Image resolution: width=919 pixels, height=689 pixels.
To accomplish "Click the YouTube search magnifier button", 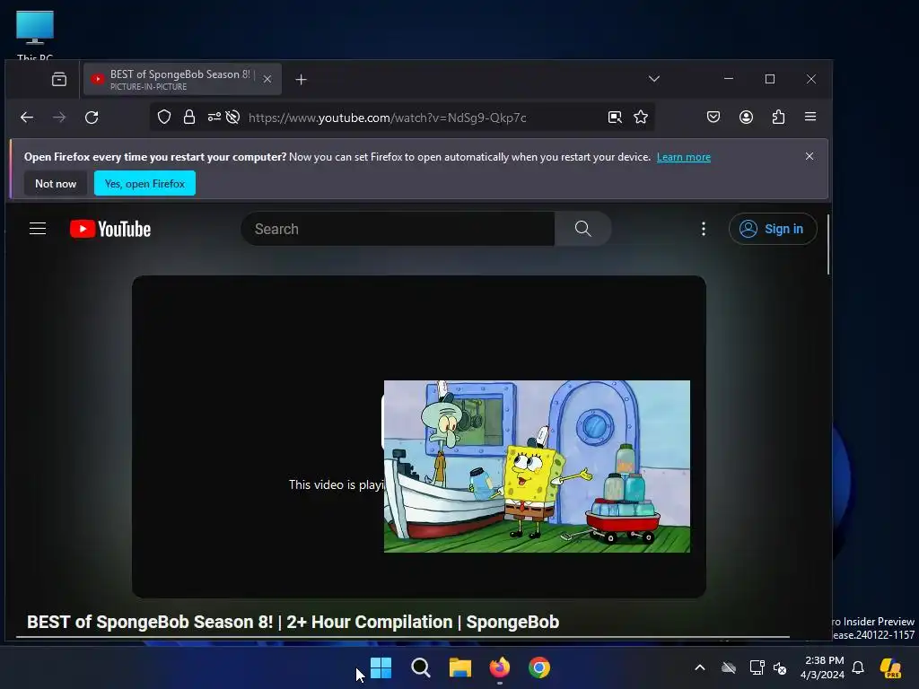I will (583, 229).
